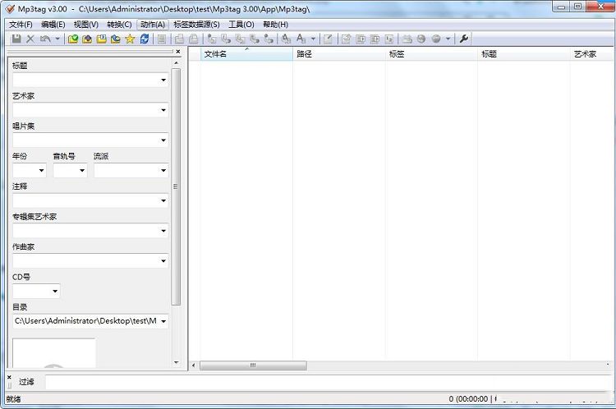The image size is (616, 409).
Task: Open the 标签数据源(S) menu
Action: click(196, 25)
